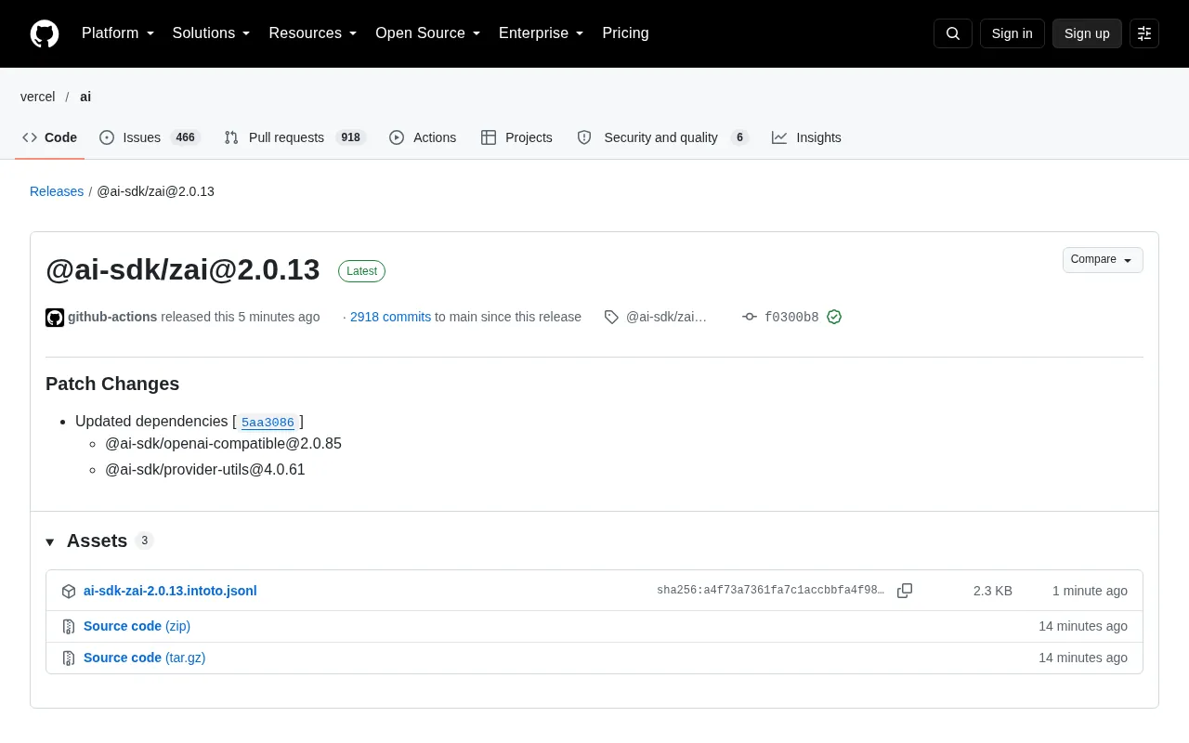Viewport: 1189px width, 743px height.
Task: Open the 2918 commits link
Action: 390,317
